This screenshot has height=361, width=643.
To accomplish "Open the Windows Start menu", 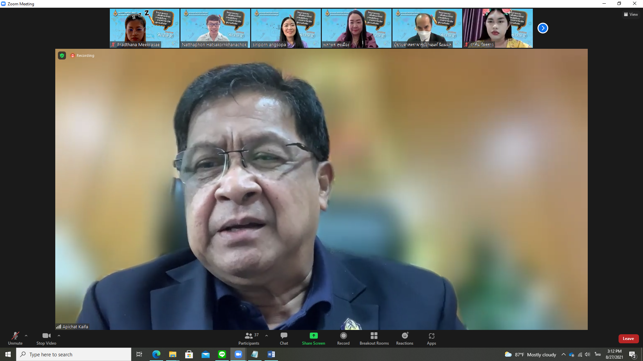I will point(8,354).
